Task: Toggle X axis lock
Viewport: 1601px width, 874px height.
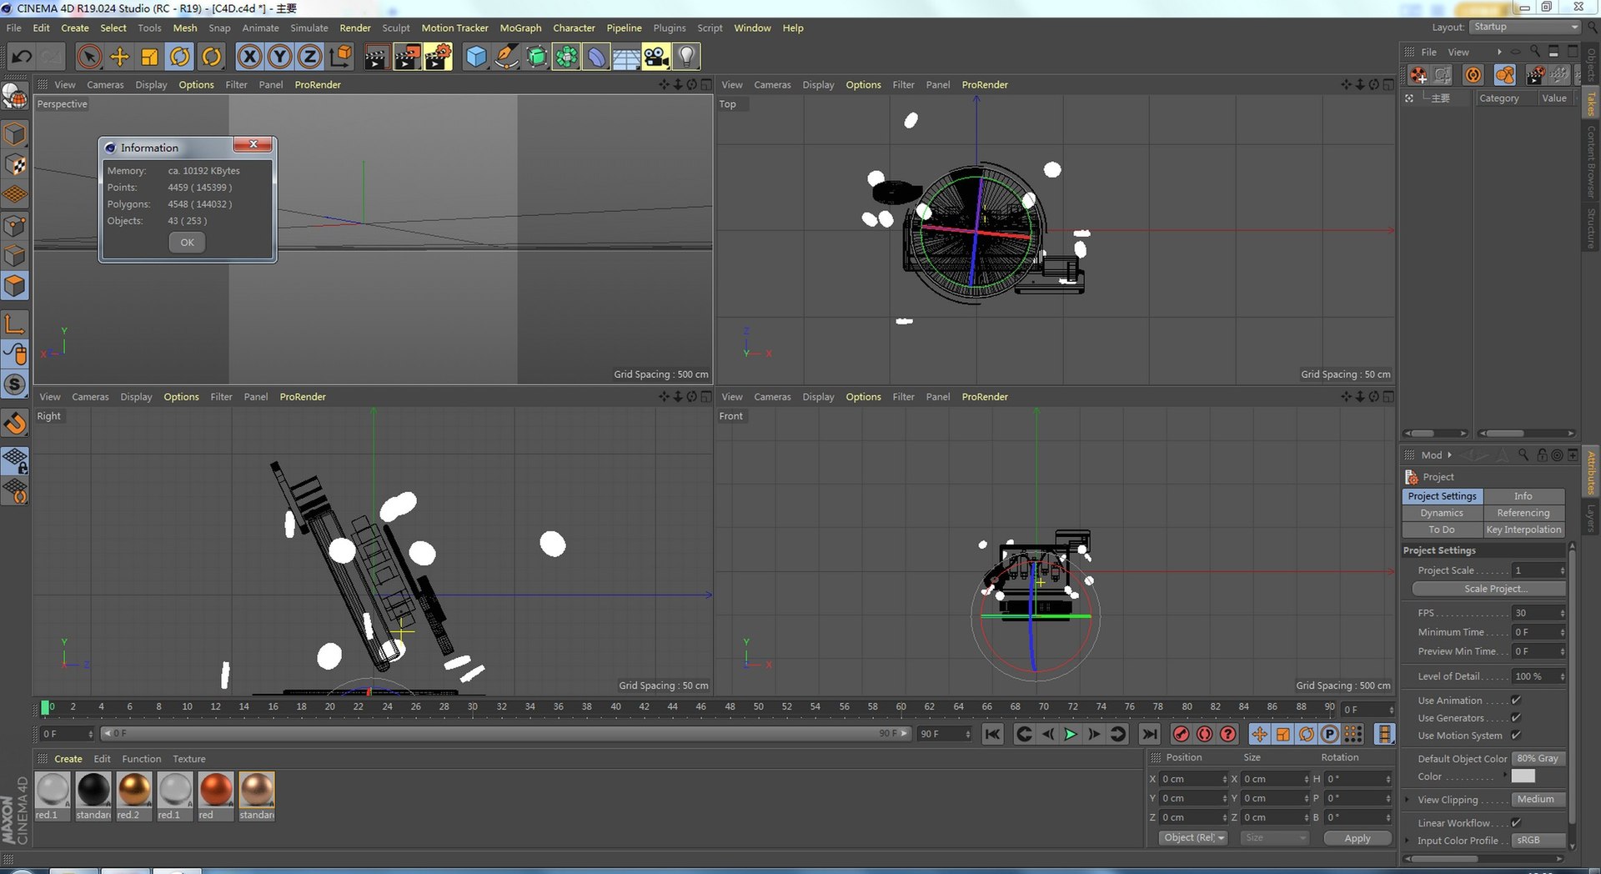Action: point(248,57)
